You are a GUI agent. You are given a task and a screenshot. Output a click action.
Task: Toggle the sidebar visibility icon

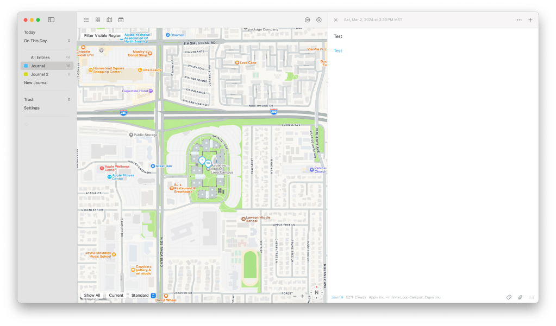51,20
